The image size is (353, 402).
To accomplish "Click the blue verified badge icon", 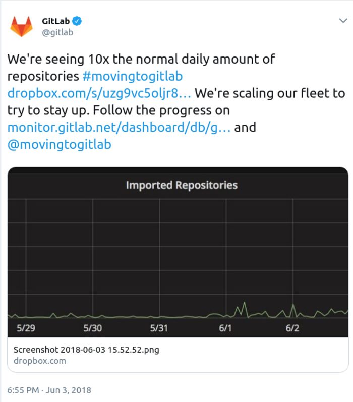I will [77, 21].
